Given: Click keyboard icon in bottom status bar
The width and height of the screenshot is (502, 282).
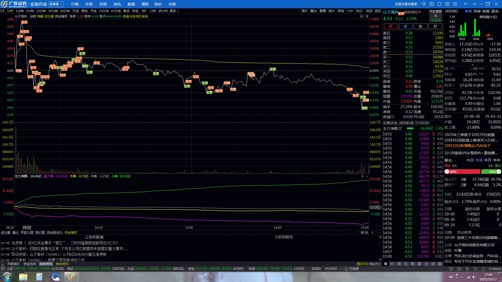Looking at the screenshot, I should pyautogui.click(x=459, y=269).
